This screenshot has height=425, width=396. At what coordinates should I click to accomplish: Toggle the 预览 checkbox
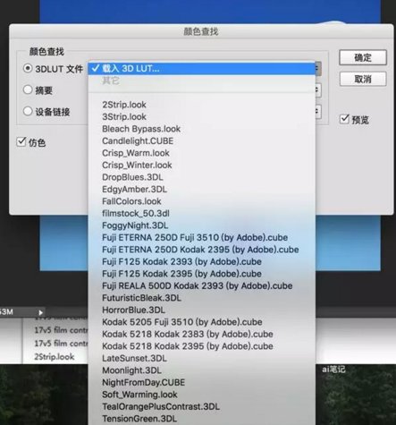[344, 119]
